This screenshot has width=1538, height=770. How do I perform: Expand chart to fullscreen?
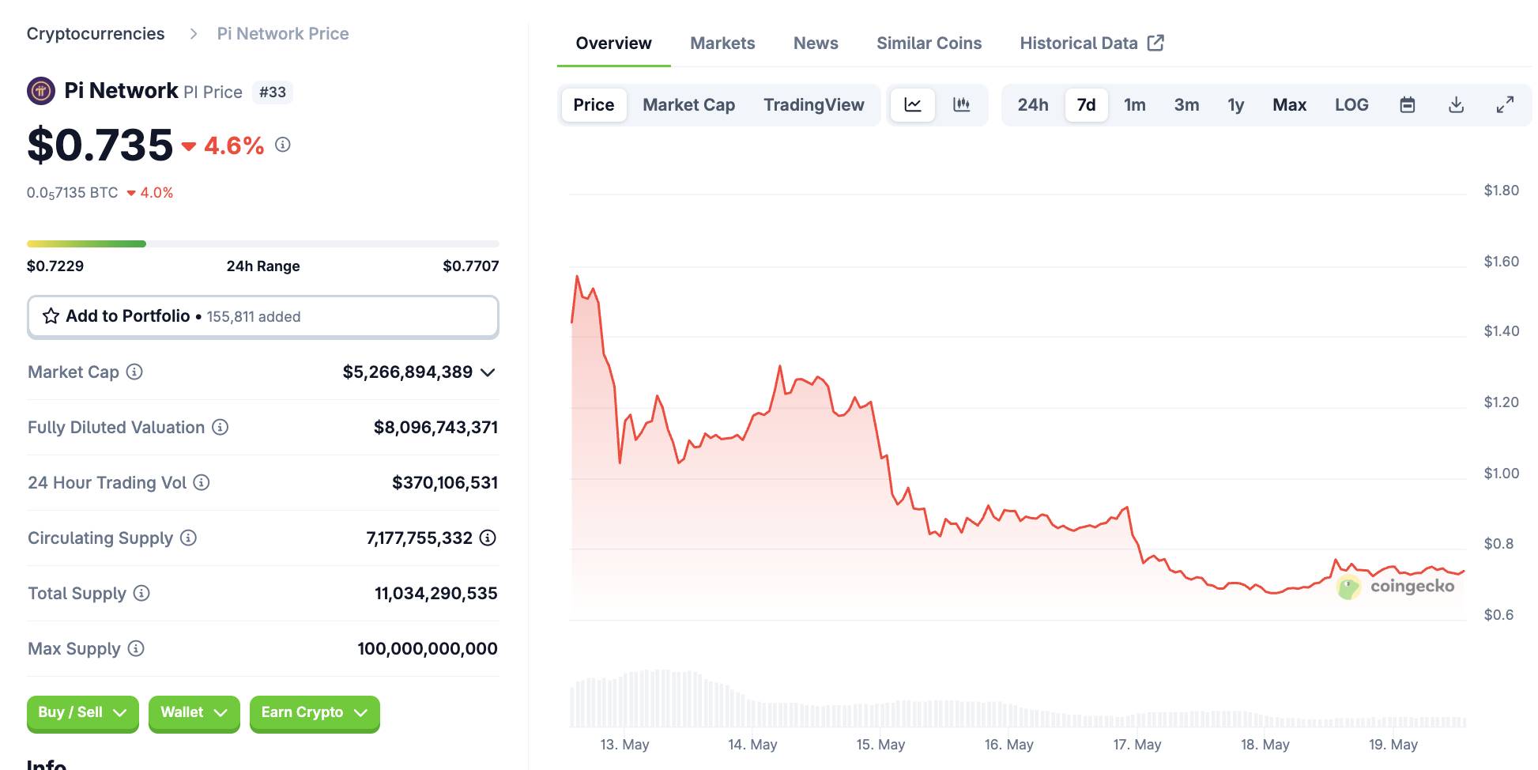[1505, 104]
